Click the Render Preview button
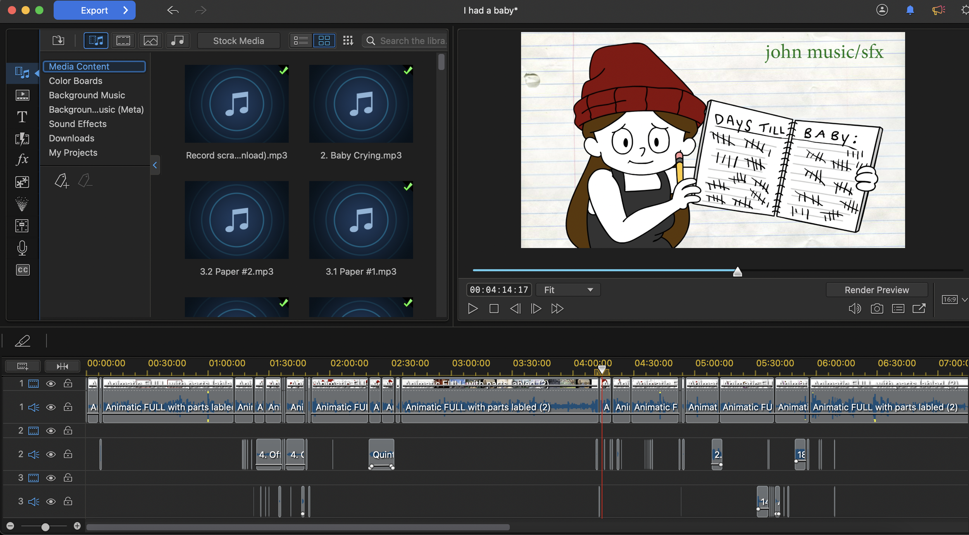Viewport: 969px width, 535px height. pyautogui.click(x=876, y=290)
